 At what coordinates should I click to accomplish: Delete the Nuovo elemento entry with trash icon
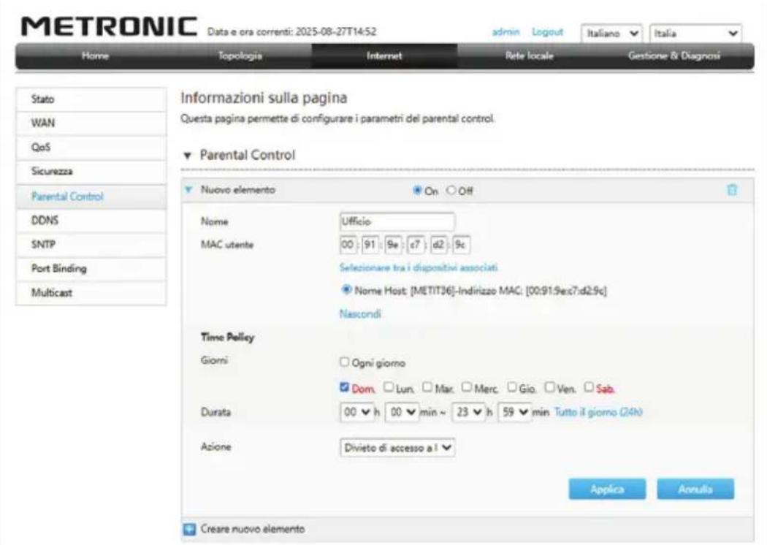pos(732,190)
